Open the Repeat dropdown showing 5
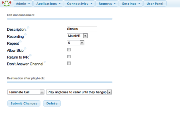Image resolution: width=180 pixels, height=119 pixels. [x=75, y=43]
